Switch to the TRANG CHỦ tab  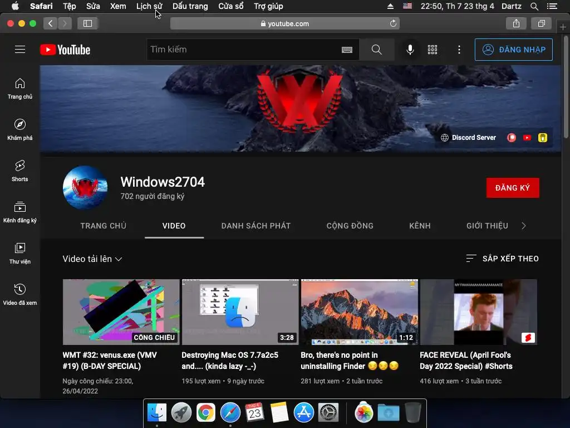103,226
